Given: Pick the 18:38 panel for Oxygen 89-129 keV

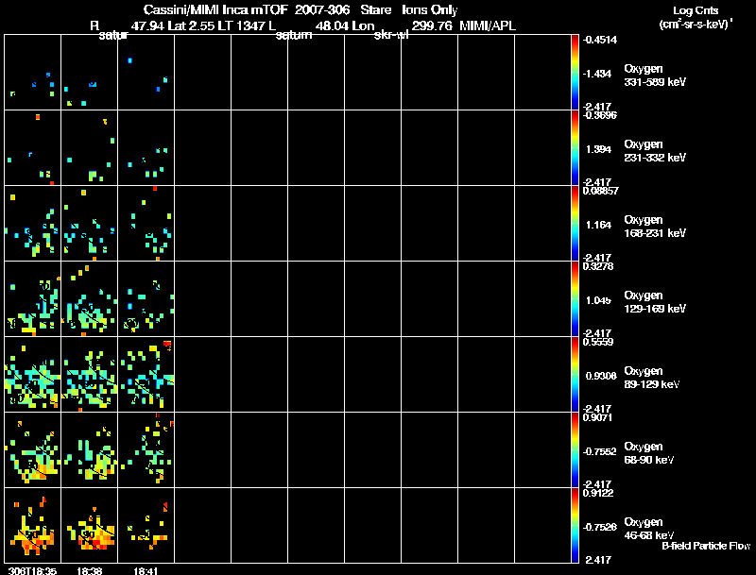Looking at the screenshot, I should (89, 375).
